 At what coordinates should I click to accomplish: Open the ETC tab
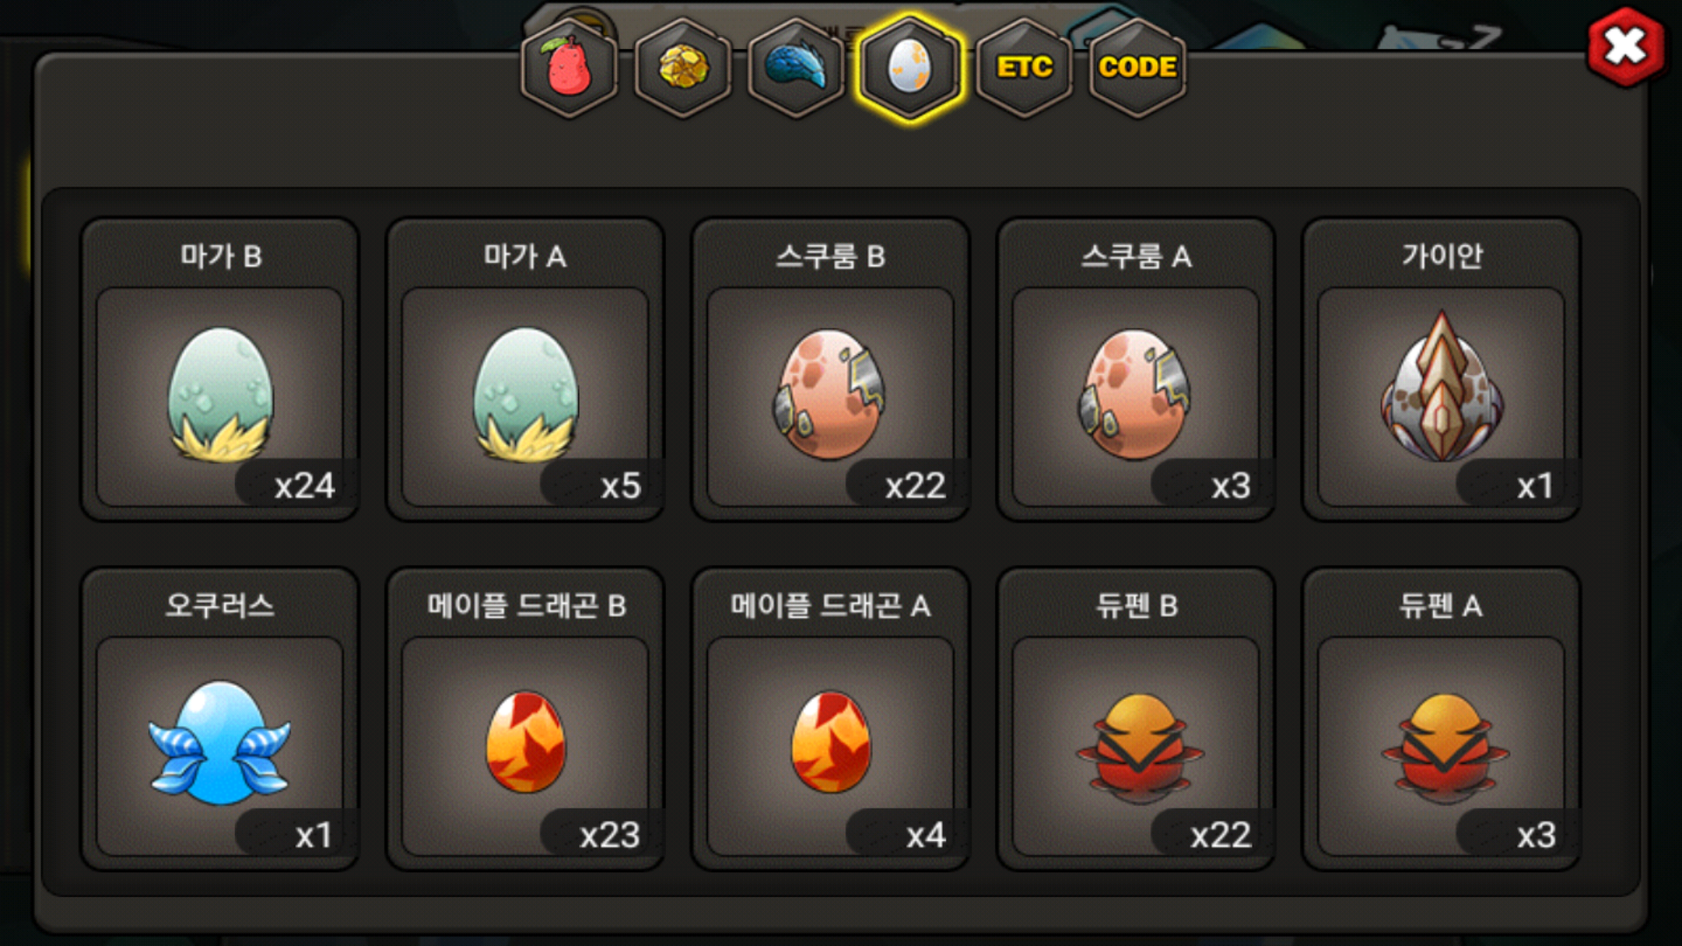point(1024,67)
